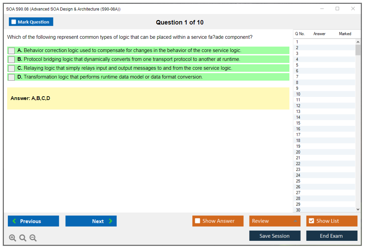
Task: Maximize the exam window
Action: pyautogui.click(x=337, y=9)
